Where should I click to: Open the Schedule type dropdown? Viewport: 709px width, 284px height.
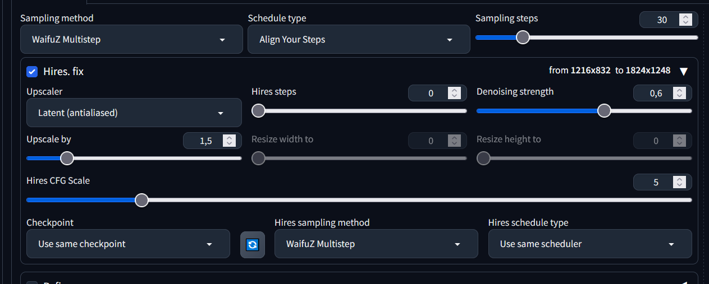tap(359, 39)
